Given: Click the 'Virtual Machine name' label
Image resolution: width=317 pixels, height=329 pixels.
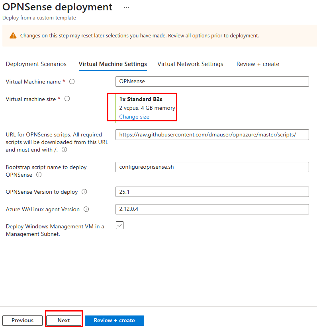Looking at the screenshot, I should click(x=33, y=82).
